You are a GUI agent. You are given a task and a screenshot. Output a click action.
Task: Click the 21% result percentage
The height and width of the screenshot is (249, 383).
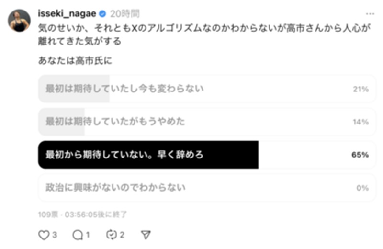coord(360,89)
